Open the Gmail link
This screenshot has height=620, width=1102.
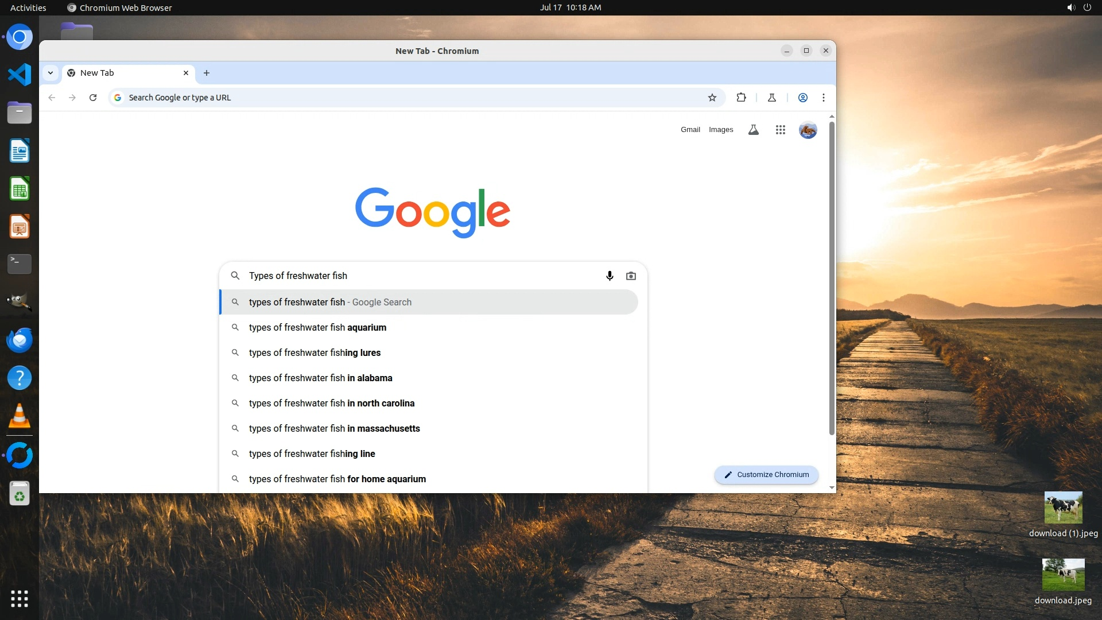coord(690,130)
